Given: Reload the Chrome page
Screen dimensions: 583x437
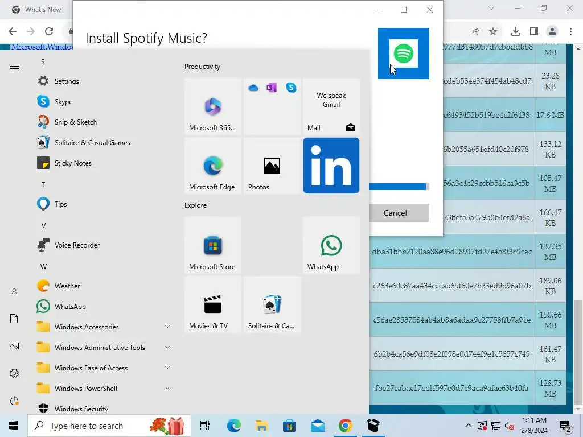Looking at the screenshot, I should coord(49,32).
